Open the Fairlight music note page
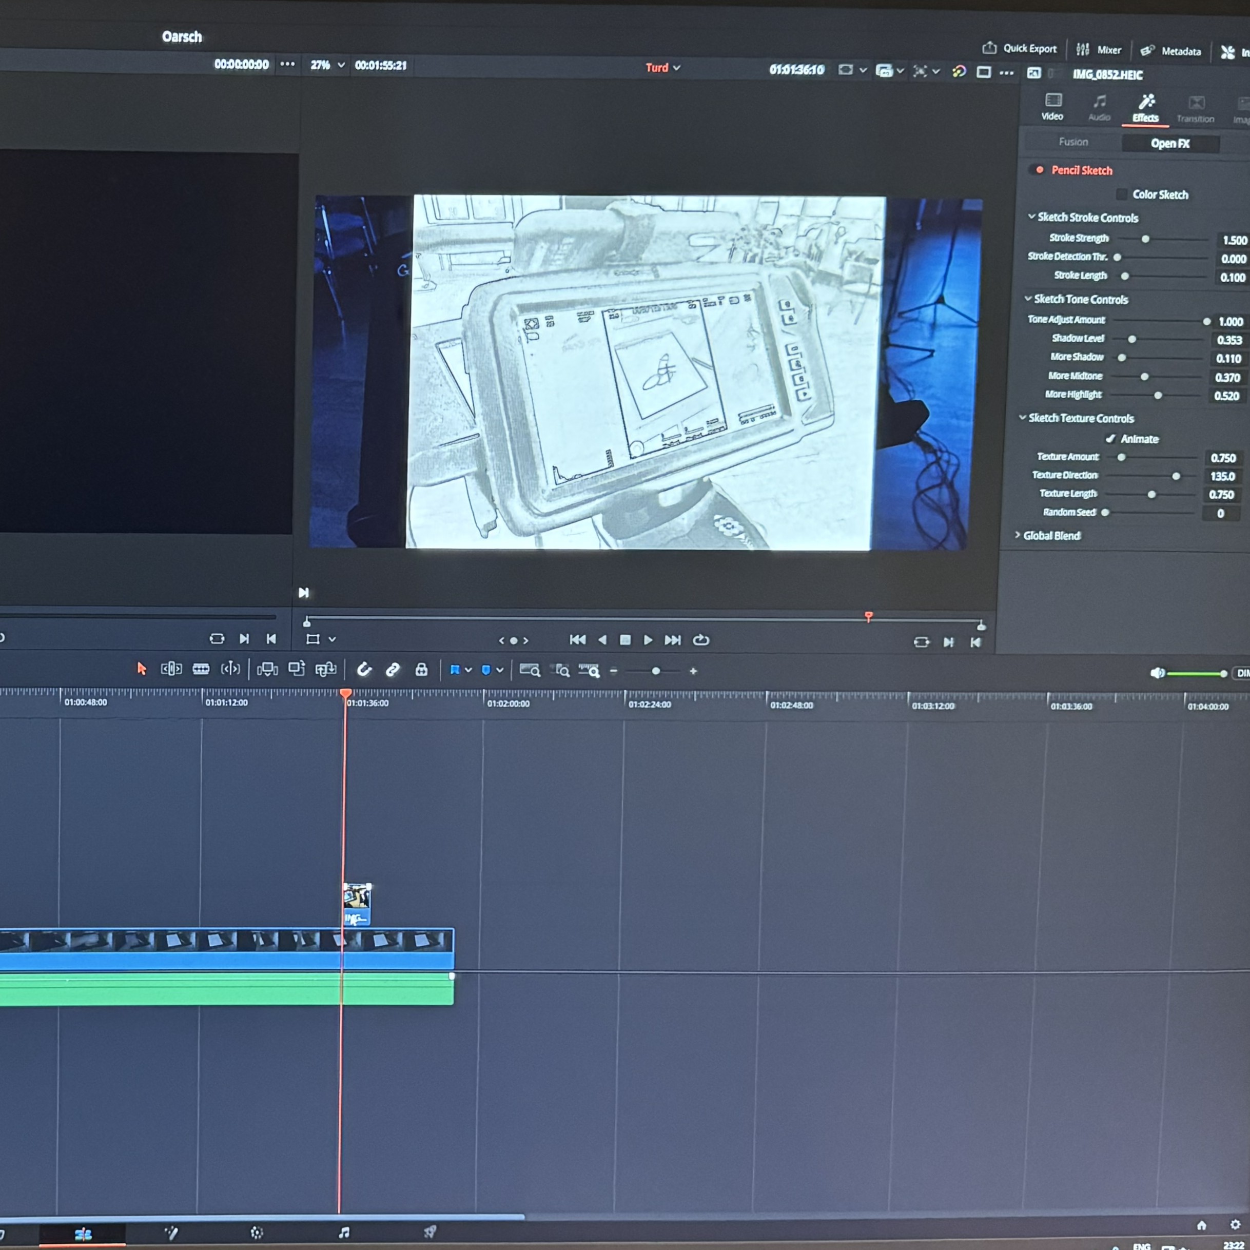This screenshot has width=1250, height=1250. coord(344,1233)
